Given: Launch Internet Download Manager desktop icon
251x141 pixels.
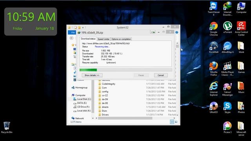Looking at the screenshot, I should (x=227, y=9).
